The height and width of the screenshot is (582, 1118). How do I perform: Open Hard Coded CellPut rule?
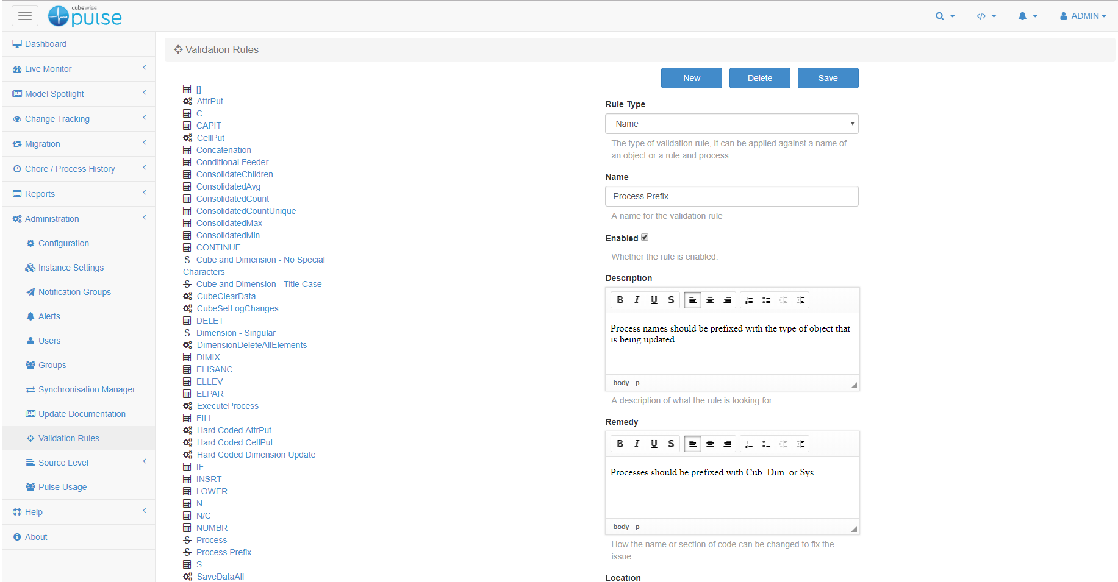point(235,442)
